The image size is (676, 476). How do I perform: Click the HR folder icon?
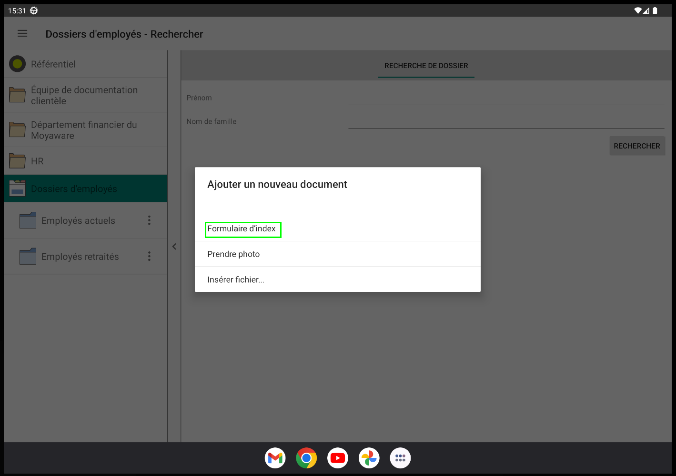click(x=18, y=161)
